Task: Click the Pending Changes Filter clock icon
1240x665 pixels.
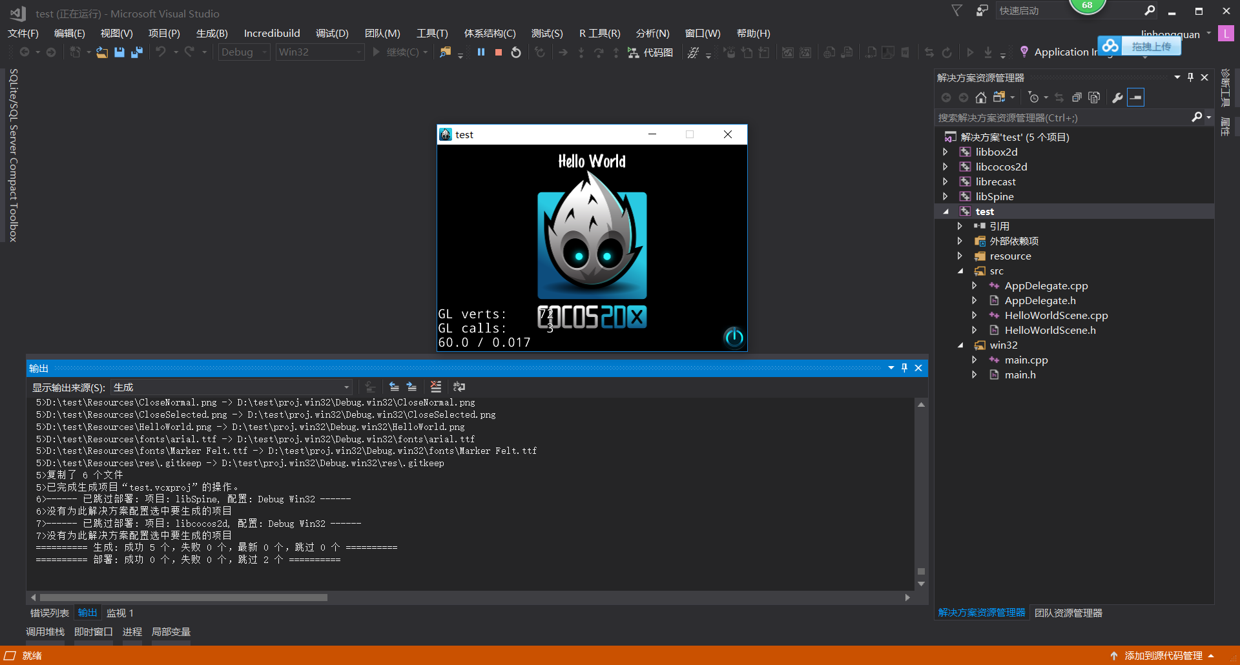Action: click(x=1034, y=97)
